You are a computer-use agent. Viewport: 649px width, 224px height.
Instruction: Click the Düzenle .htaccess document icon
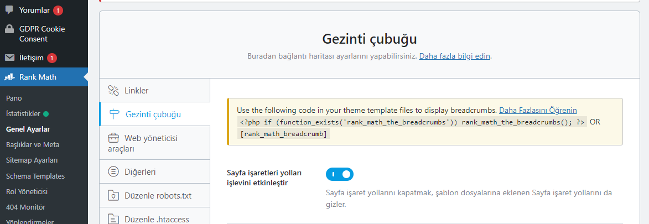pyautogui.click(x=113, y=218)
